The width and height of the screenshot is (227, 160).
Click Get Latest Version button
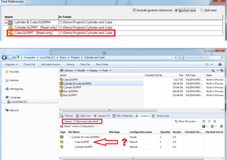click(51, 64)
